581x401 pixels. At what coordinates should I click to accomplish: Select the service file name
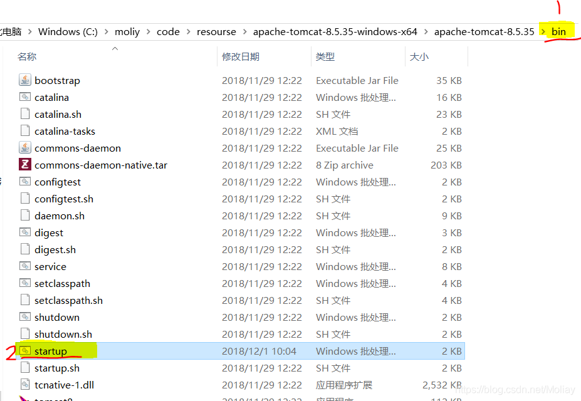point(50,266)
